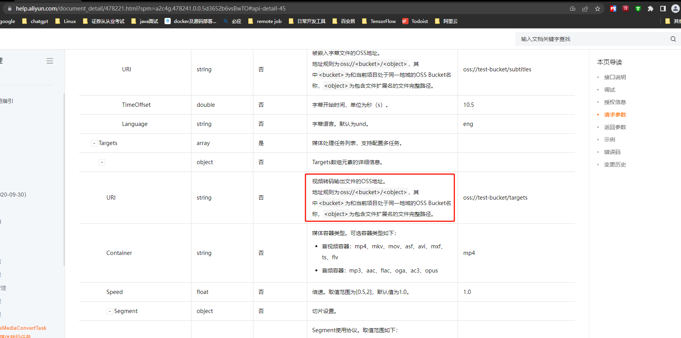Image resolution: width=681 pixels, height=338 pixels.
Task: Open the FE helper extension
Action: tap(613, 9)
